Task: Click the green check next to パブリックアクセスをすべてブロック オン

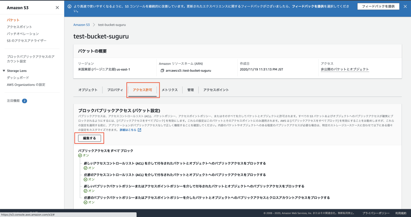Action: pos(80,155)
